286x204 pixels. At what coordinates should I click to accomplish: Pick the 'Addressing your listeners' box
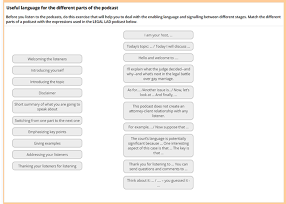click(x=47, y=154)
